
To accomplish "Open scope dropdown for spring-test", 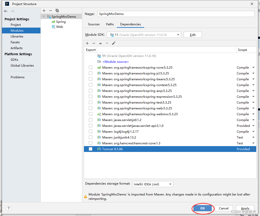I will pyautogui.click(x=253, y=103).
